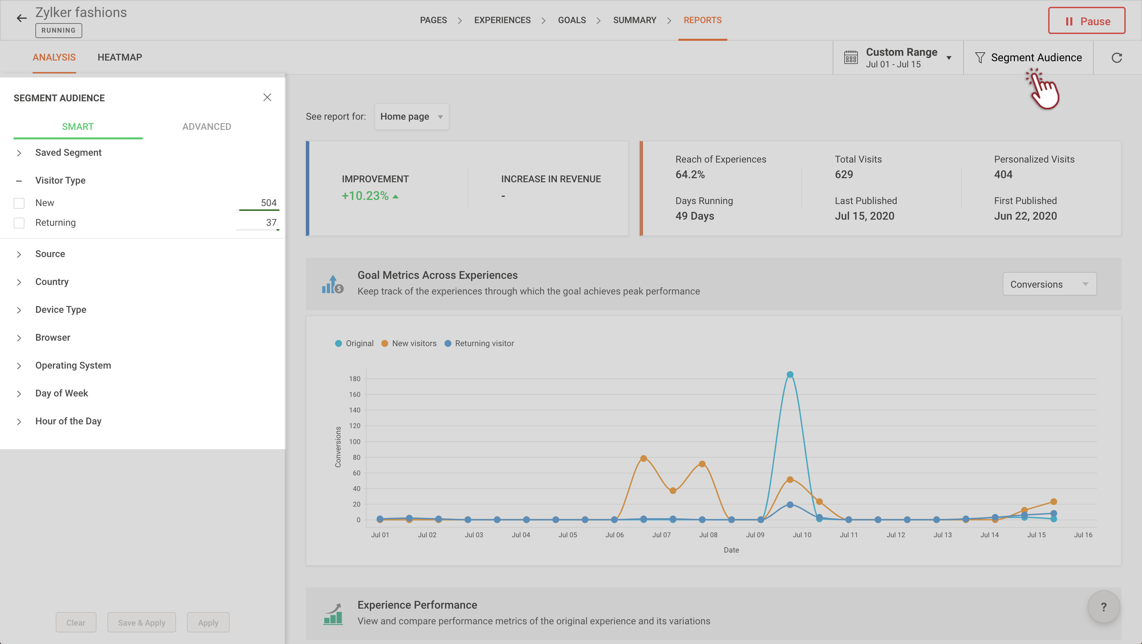Open the Conversions metric dropdown
Screen dimensions: 1142x644
[1049, 284]
